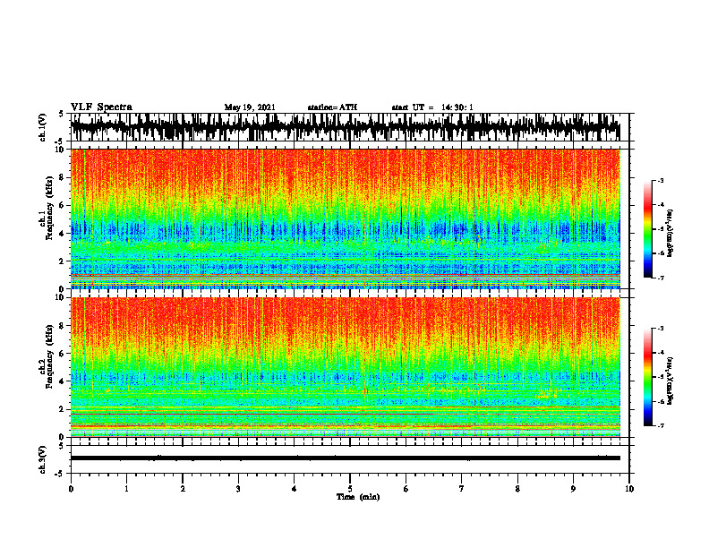709x548 pixels.
Task: Click the ch.2 frequency axis "10" tick label
Action: click(61, 297)
